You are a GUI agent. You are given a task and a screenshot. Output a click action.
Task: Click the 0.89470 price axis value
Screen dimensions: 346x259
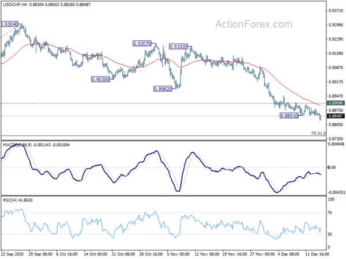[x=336, y=96]
